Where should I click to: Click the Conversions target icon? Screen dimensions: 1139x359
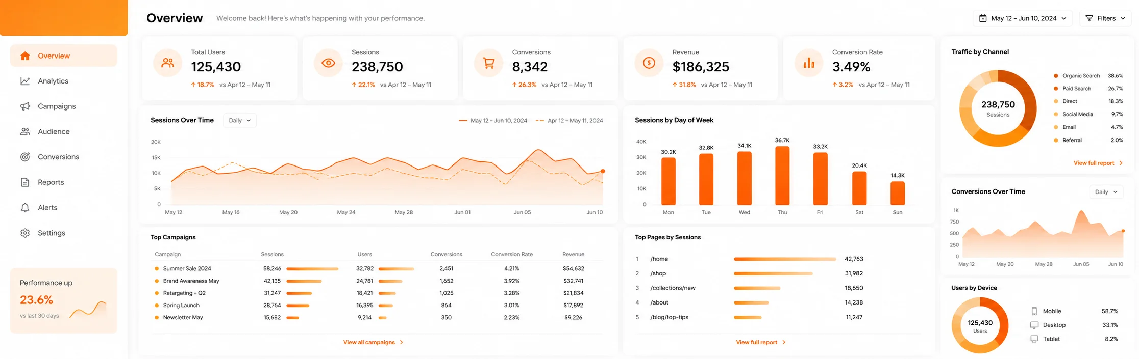coord(25,157)
